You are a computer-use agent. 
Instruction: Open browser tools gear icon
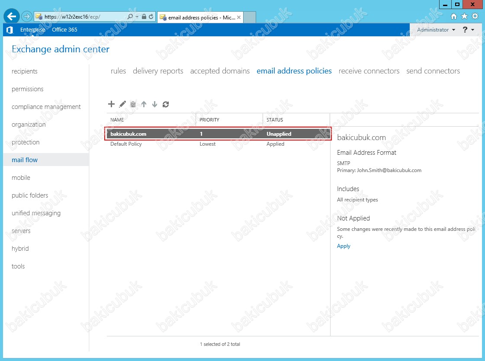pyautogui.click(x=475, y=16)
